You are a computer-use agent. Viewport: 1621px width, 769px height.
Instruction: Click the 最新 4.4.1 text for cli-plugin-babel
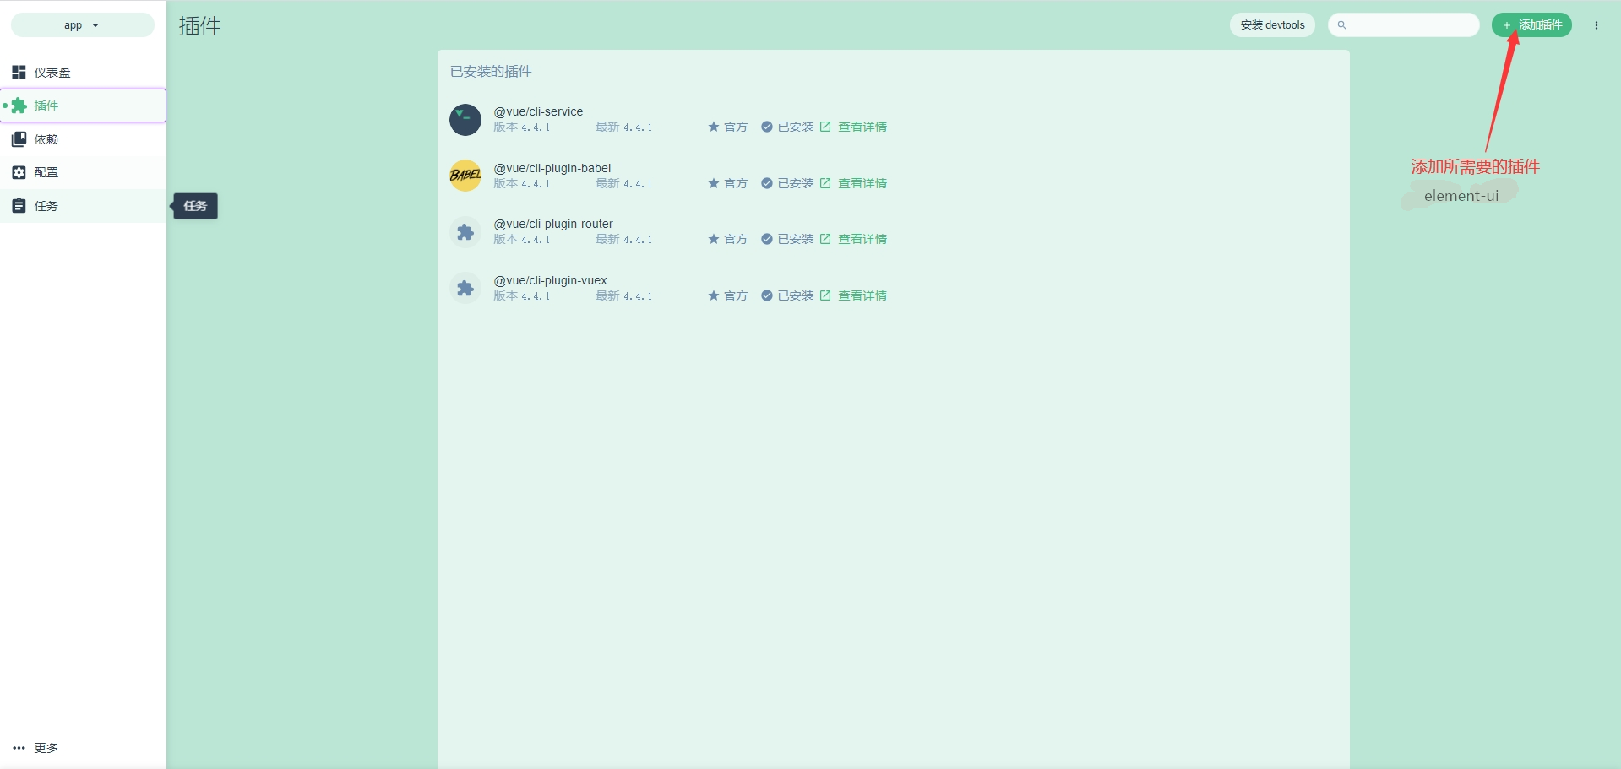[x=624, y=184]
